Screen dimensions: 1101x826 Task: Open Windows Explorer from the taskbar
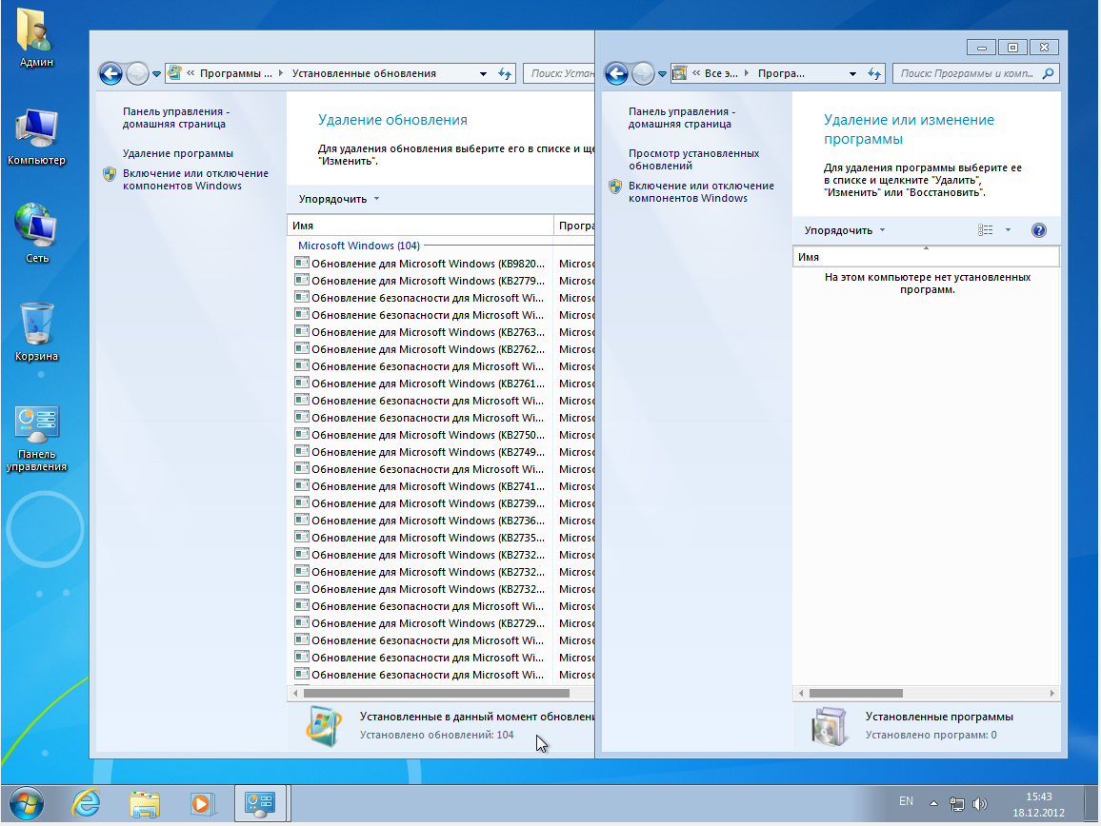coord(144,803)
